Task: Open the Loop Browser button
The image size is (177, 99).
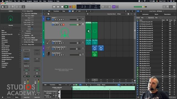Action: click(171, 7)
